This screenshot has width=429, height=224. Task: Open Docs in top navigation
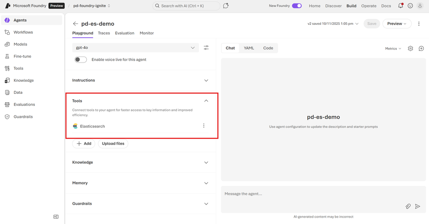(x=386, y=6)
